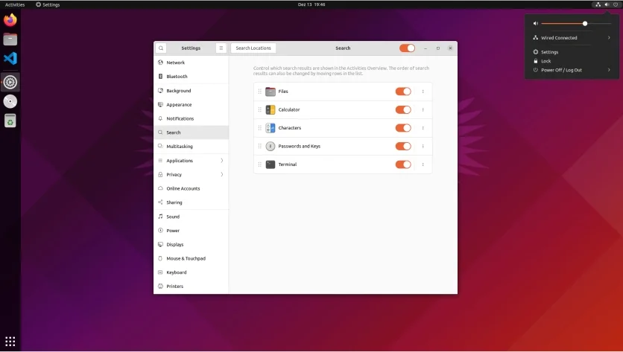Image resolution: width=623 pixels, height=352 pixels.
Task: Show Applications grid in the dock
Action: [x=10, y=341]
